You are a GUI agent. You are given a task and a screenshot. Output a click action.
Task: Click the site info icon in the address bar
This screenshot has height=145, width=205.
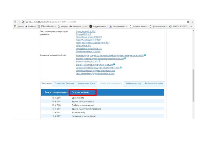click(27, 22)
